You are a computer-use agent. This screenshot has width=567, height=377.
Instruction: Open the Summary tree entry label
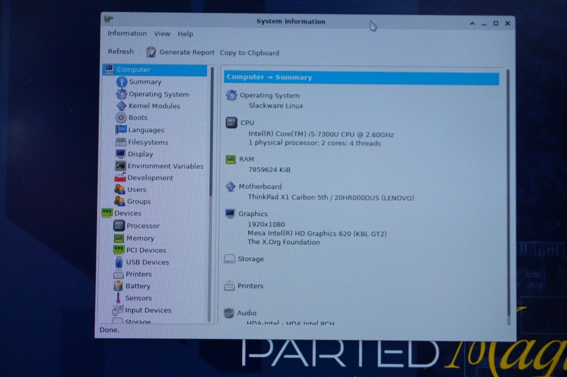coord(145,82)
